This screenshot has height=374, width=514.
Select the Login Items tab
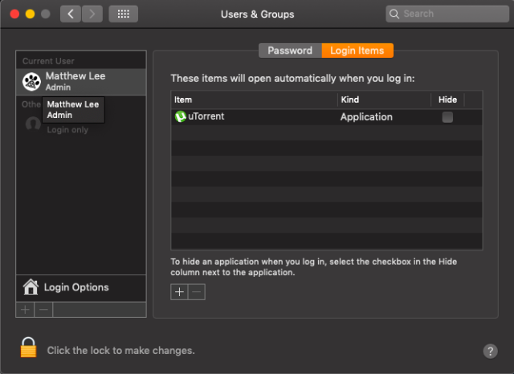[357, 51]
